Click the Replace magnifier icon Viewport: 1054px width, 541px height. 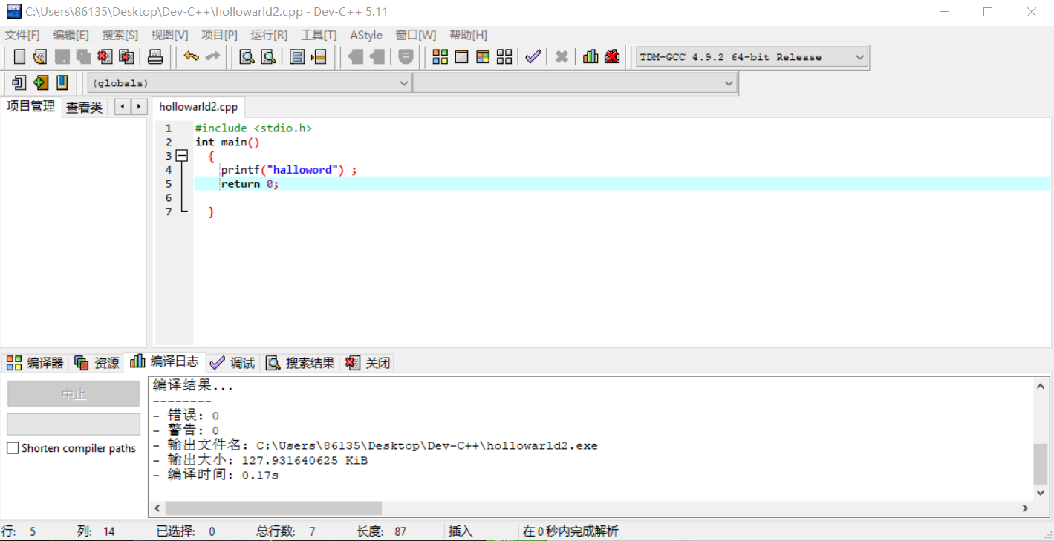point(268,56)
